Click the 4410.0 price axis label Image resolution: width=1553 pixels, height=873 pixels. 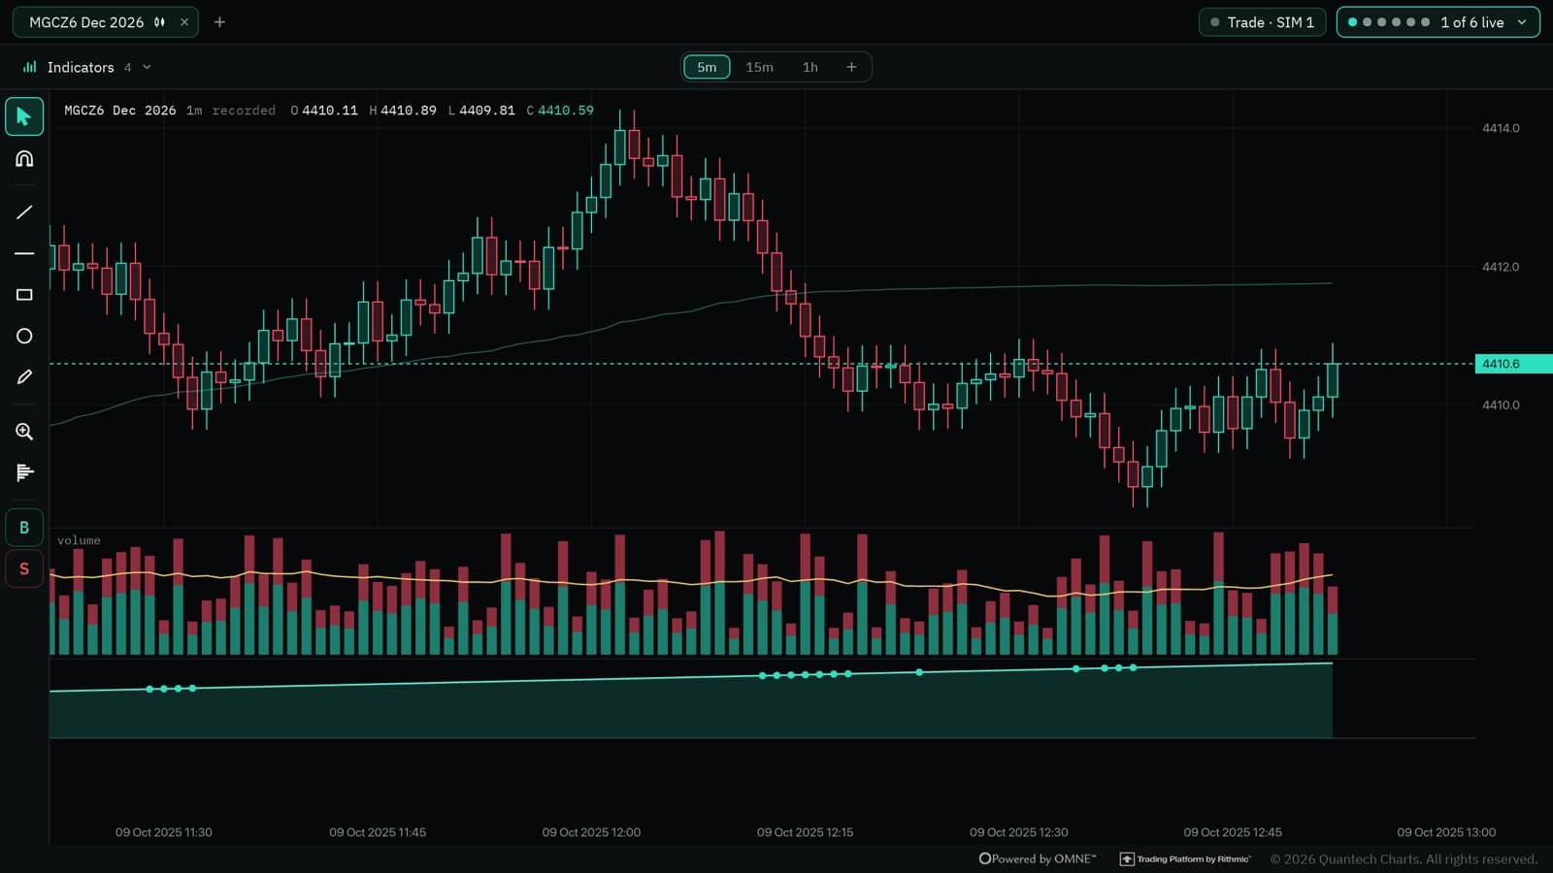1501,405
